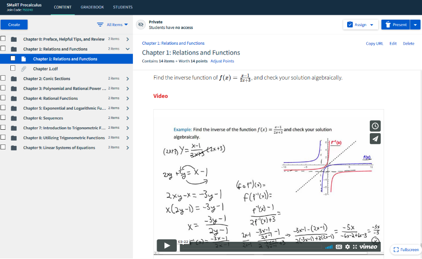Image resolution: width=422 pixels, height=259 pixels.
Task: Open Vimeo logo link
Action: coord(368,246)
